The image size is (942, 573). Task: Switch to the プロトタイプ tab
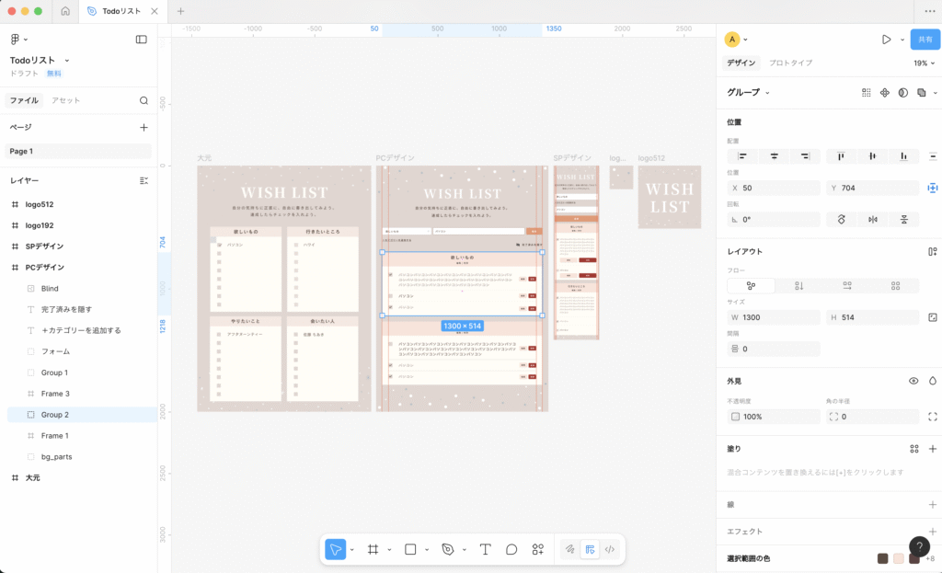tap(790, 63)
